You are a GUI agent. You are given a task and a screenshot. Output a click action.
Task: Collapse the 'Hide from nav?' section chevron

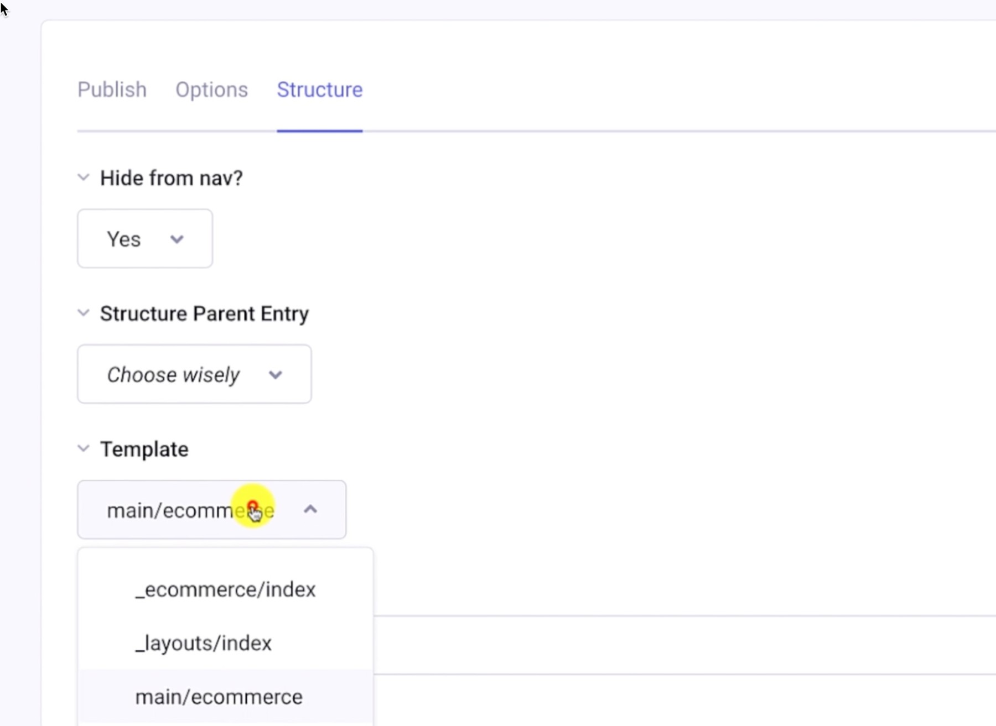pos(84,177)
